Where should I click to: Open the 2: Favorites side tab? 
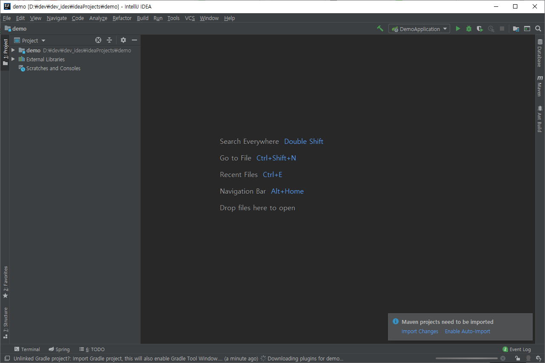5,282
